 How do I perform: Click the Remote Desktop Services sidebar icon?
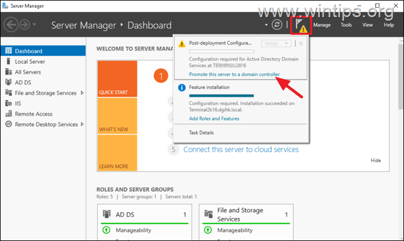[8, 124]
